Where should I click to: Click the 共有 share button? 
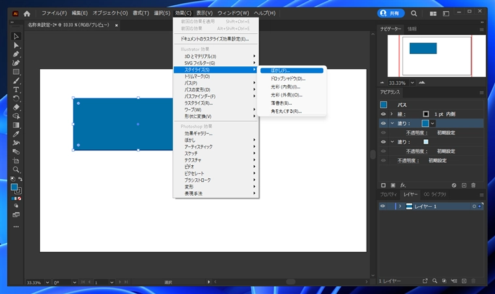pos(391,13)
